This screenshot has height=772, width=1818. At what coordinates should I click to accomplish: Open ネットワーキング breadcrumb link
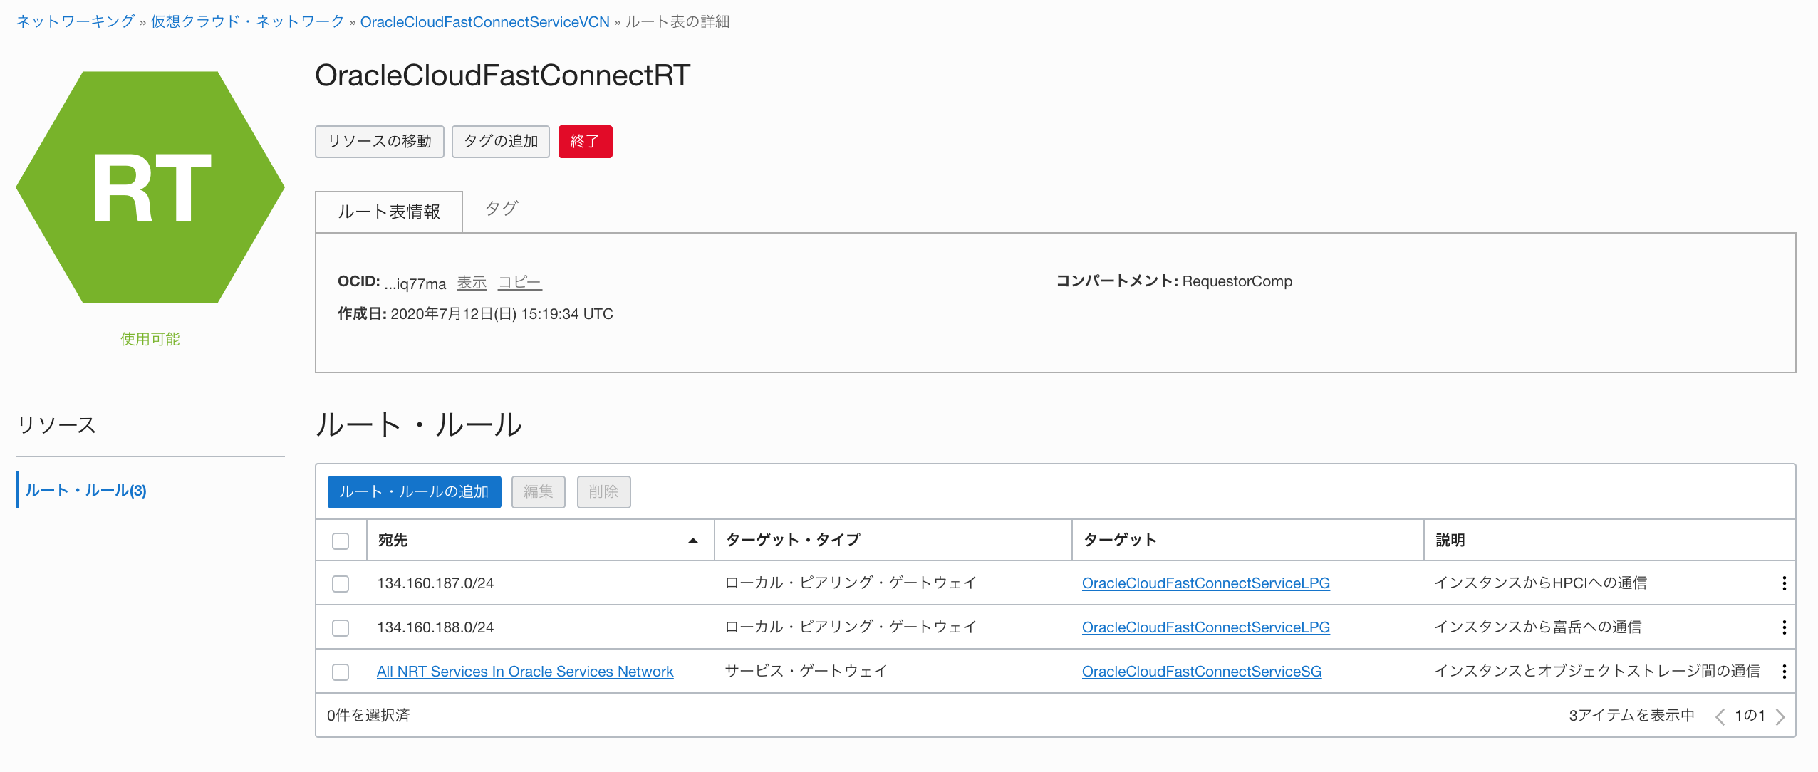76,21
